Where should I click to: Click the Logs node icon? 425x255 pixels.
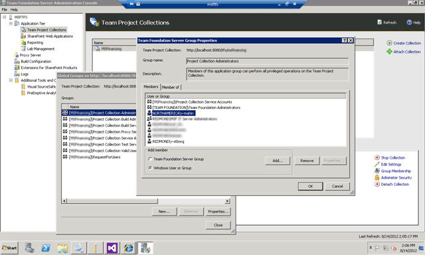click(x=17, y=74)
